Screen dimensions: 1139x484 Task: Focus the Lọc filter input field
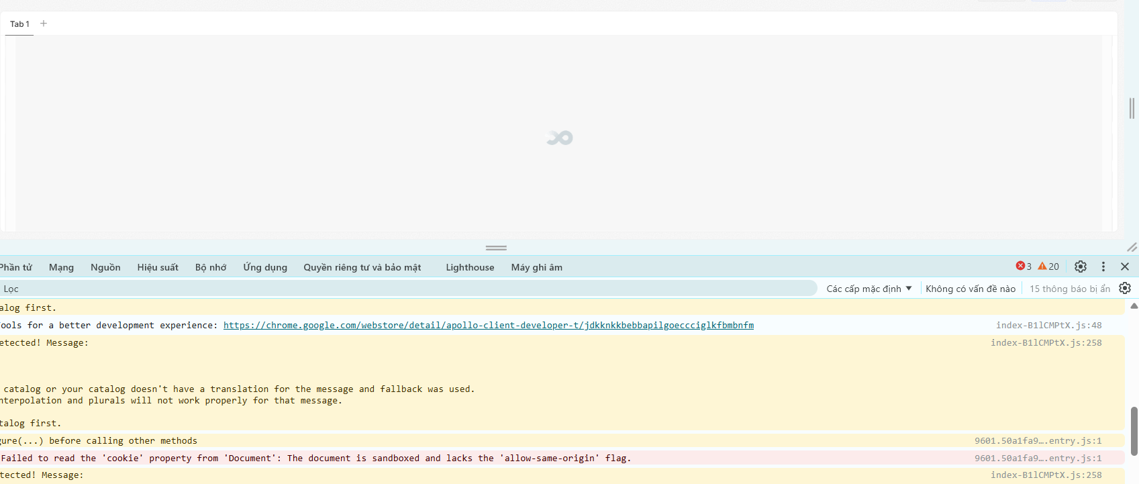(x=408, y=289)
